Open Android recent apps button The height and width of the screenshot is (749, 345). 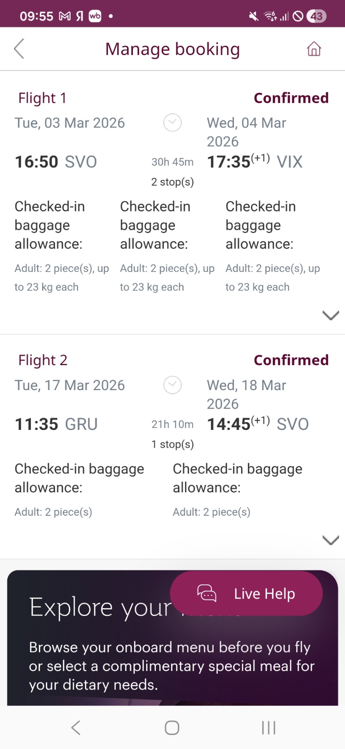(x=269, y=728)
